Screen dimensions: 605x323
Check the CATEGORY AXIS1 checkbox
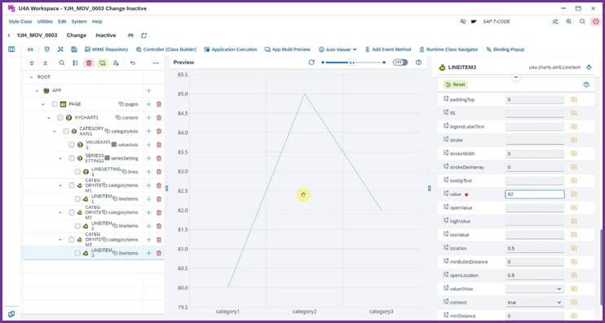[66, 131]
